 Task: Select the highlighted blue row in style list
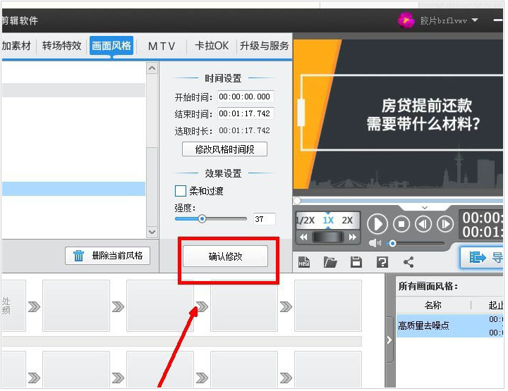point(73,189)
